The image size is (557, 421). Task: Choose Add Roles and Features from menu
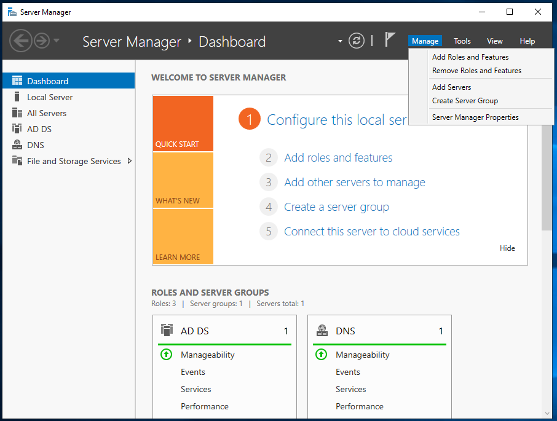tap(470, 57)
